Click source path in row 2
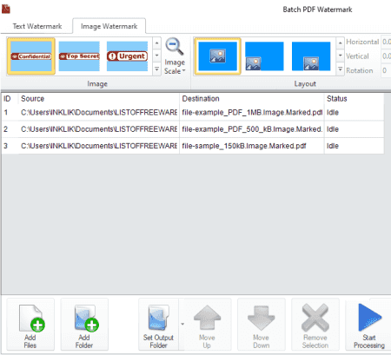Screen dimensions: 391x355 pos(99,129)
